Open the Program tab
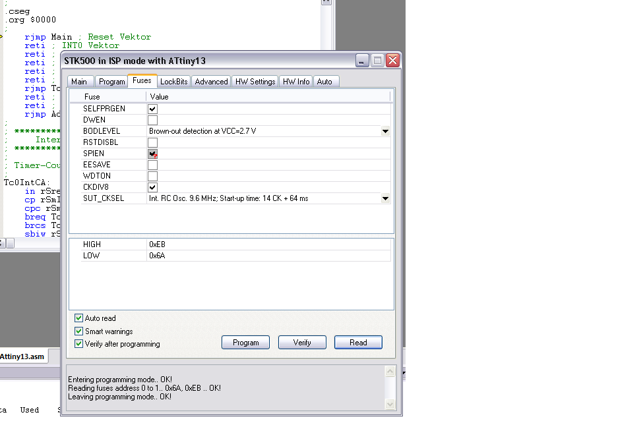The image size is (641, 427). (111, 82)
